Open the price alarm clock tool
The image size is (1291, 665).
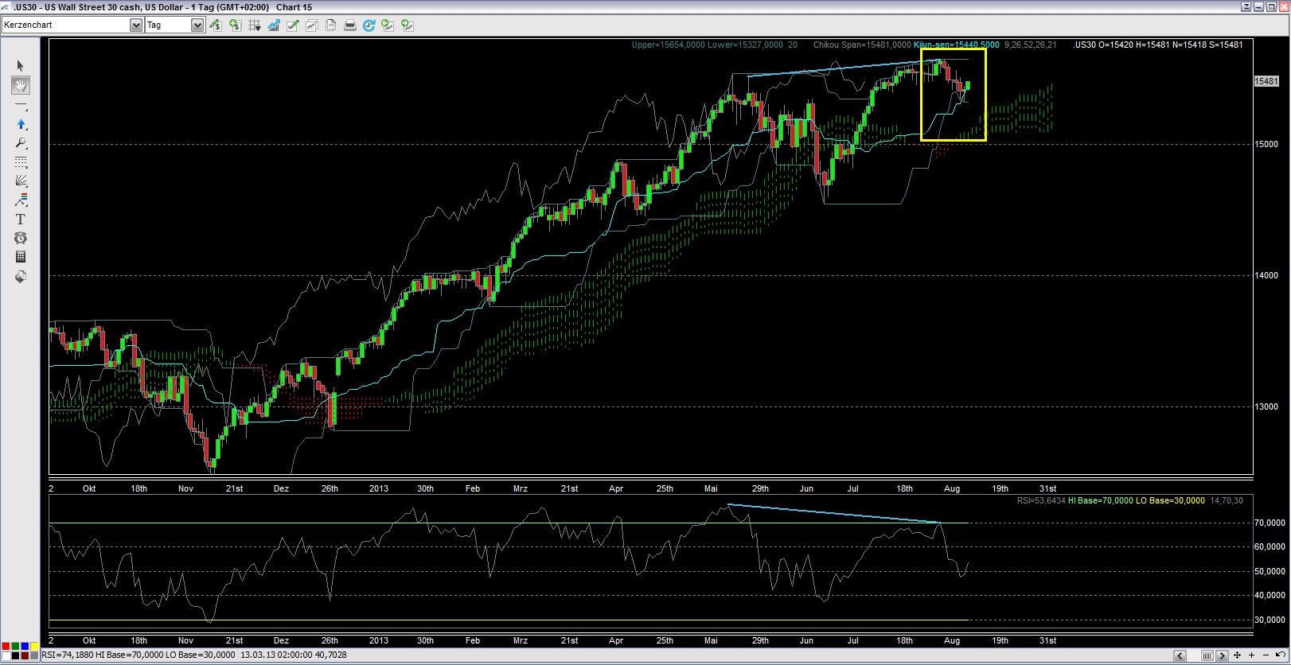click(21, 239)
